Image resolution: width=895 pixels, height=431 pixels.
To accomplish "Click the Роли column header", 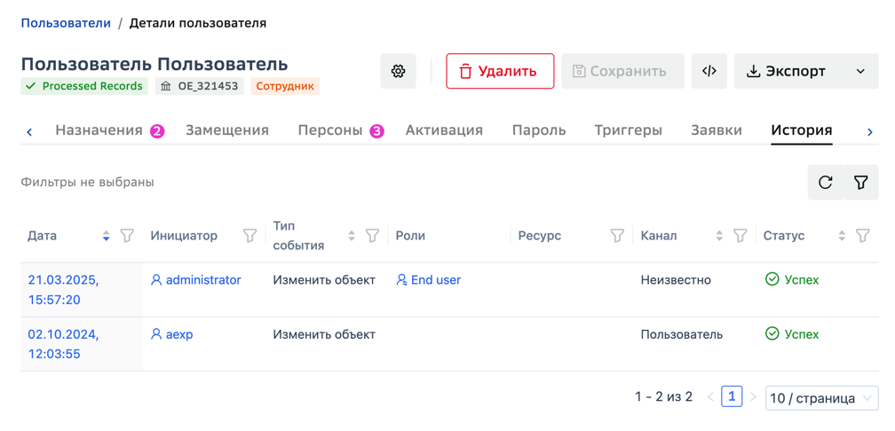I will point(410,236).
